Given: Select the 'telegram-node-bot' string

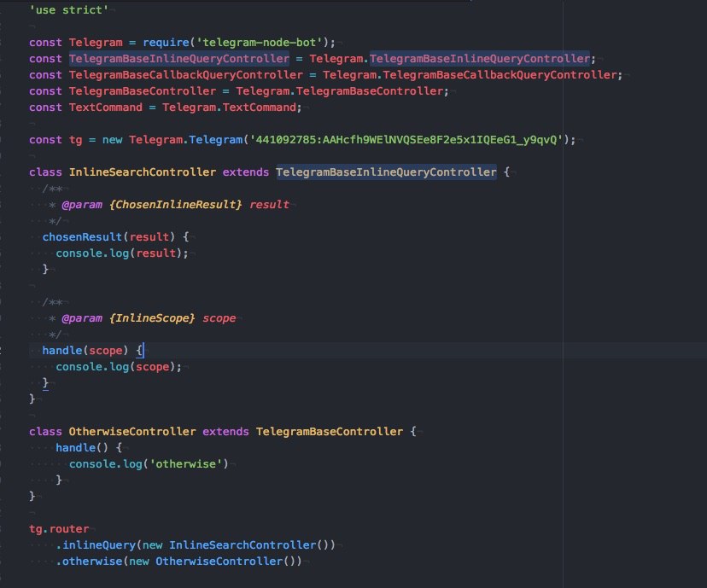Looking at the screenshot, I should (260, 43).
